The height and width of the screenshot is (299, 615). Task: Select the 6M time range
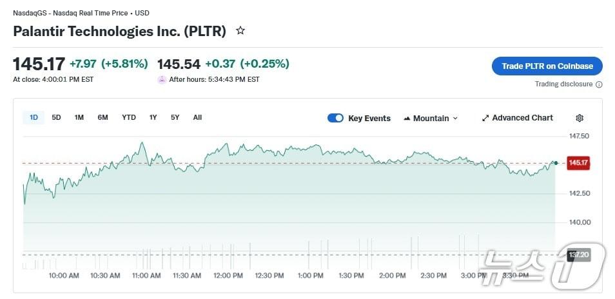(x=102, y=117)
